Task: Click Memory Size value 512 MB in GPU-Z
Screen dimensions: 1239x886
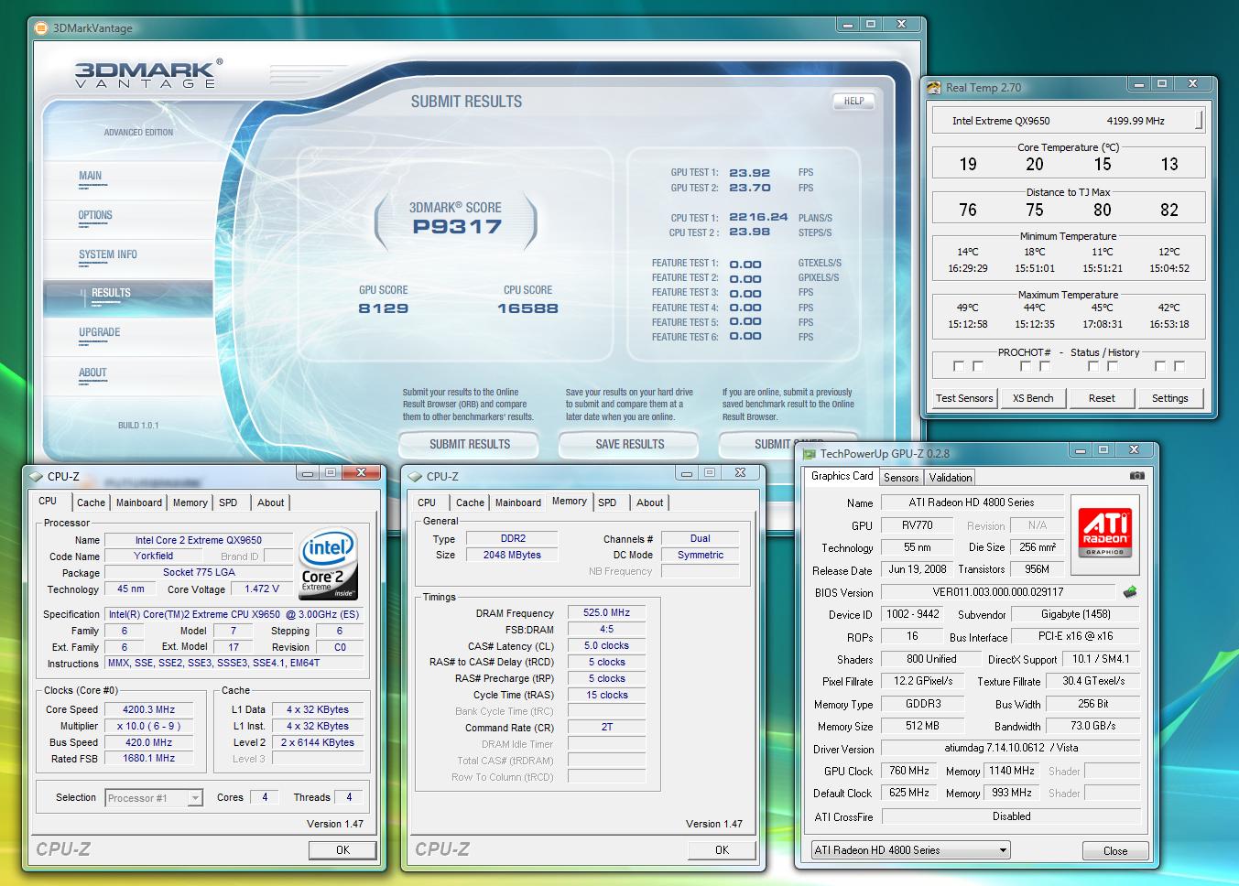Action: 922,726
